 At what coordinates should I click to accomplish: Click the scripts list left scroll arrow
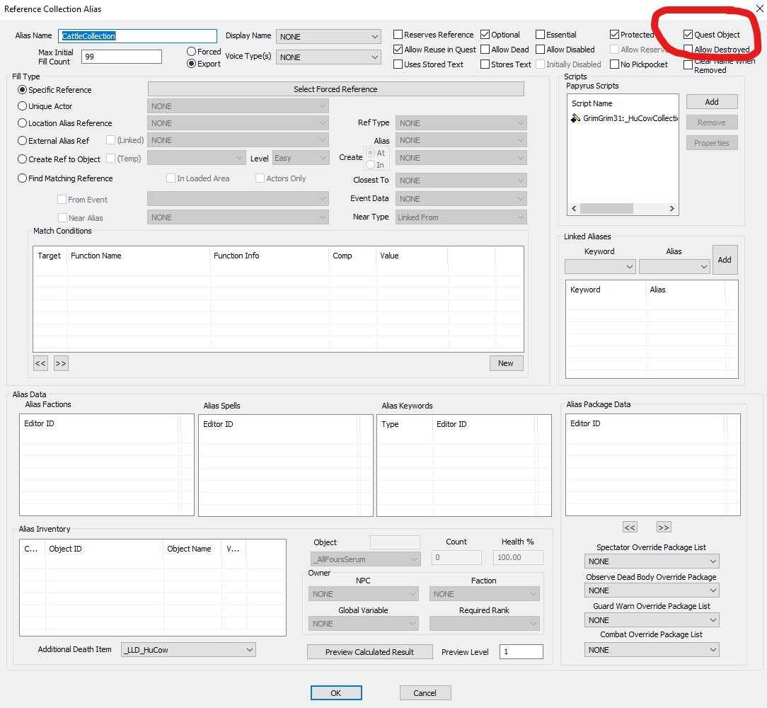(574, 209)
